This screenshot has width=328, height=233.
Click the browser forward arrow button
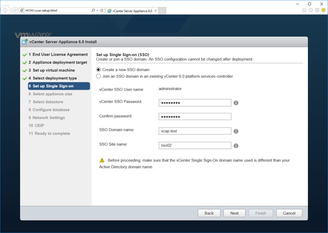point(15,10)
